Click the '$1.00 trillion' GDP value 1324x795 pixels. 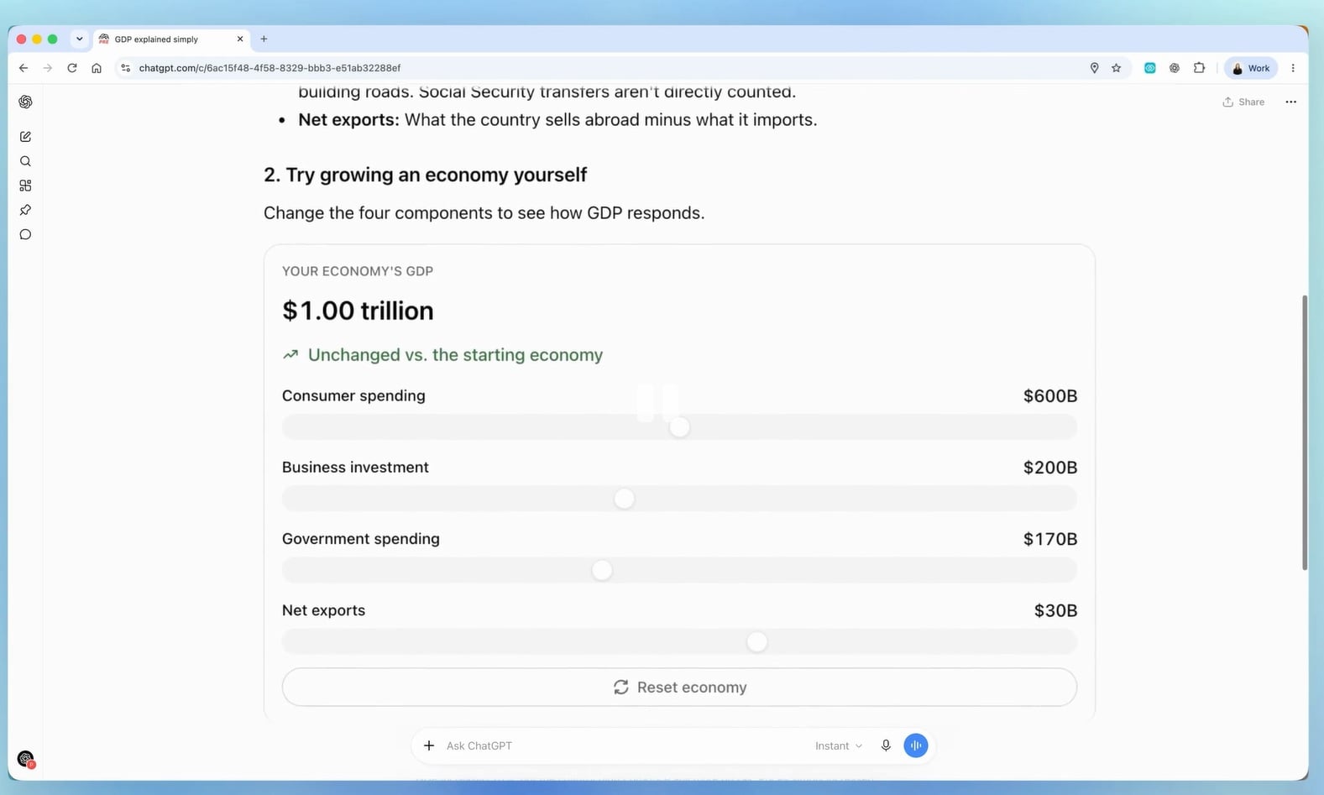coord(358,311)
